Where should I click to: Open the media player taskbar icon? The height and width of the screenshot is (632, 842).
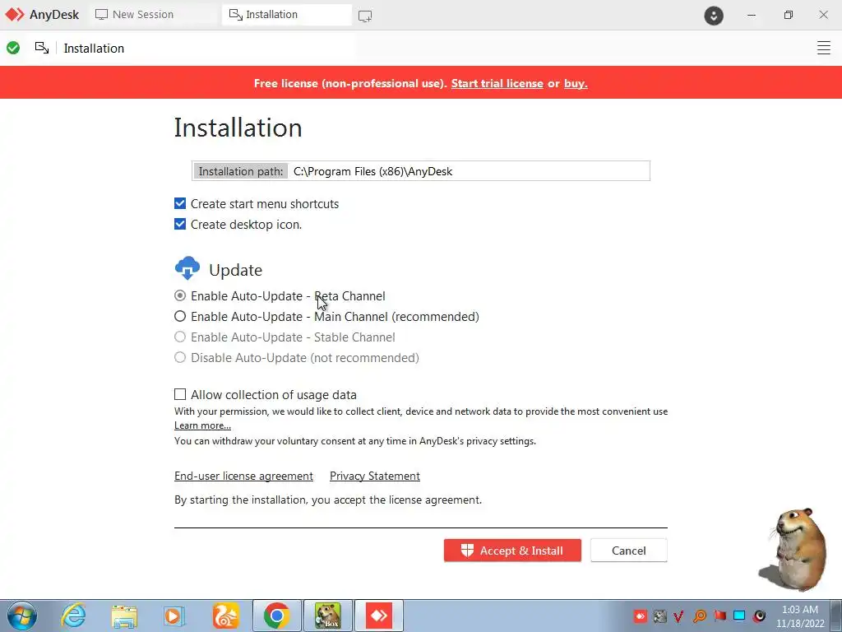tap(174, 616)
